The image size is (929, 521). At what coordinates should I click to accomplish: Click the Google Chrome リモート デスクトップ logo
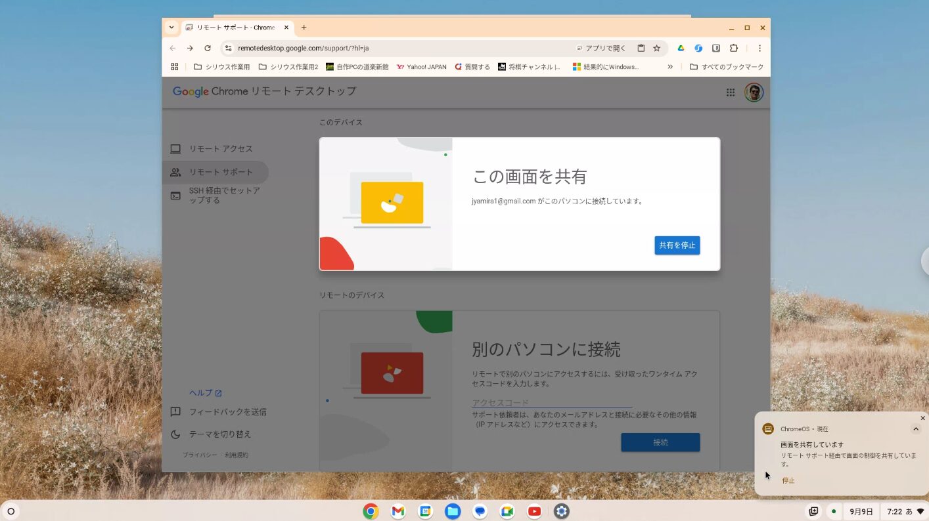[x=265, y=91]
